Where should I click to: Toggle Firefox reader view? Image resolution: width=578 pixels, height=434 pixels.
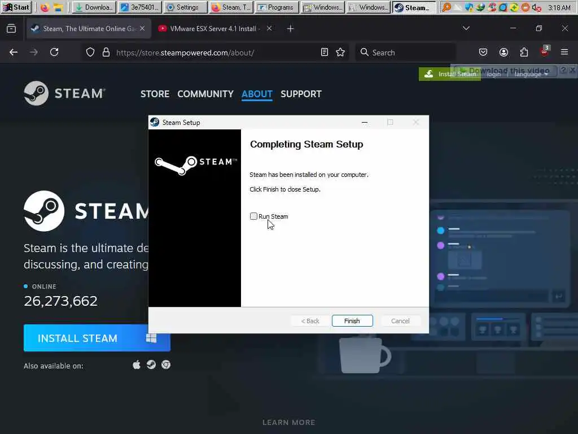[x=325, y=53]
